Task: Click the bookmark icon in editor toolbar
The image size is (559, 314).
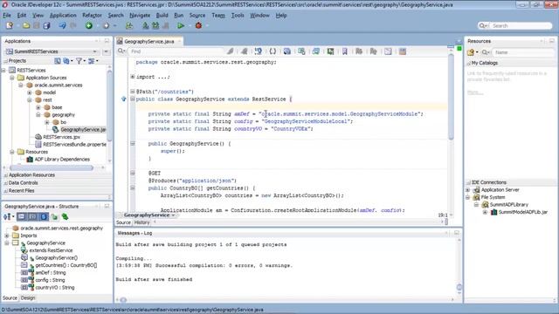Action: (345, 51)
